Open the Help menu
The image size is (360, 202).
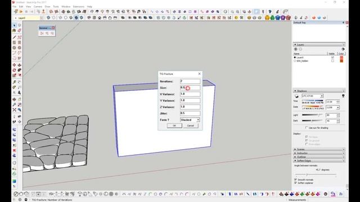coord(89,7)
